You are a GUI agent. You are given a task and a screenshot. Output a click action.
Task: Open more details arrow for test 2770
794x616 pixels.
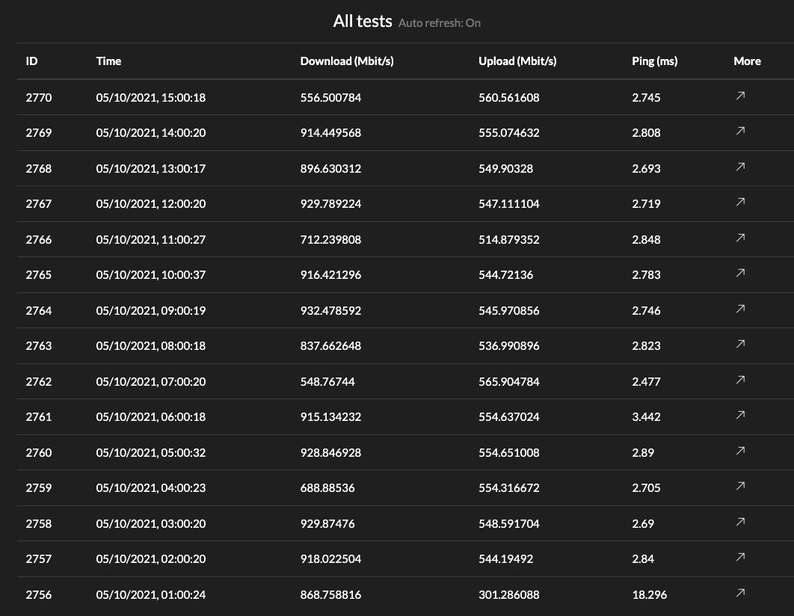[x=740, y=96]
